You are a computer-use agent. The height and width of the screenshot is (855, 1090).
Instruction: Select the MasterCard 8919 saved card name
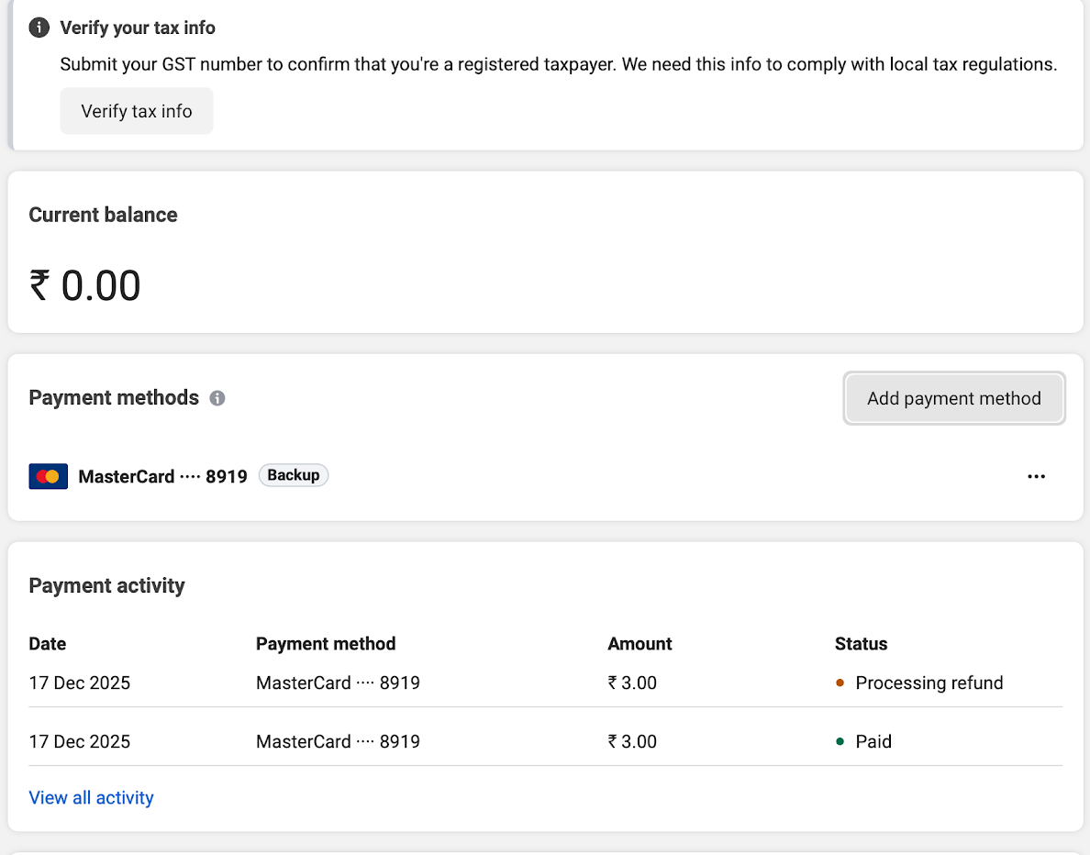(162, 476)
